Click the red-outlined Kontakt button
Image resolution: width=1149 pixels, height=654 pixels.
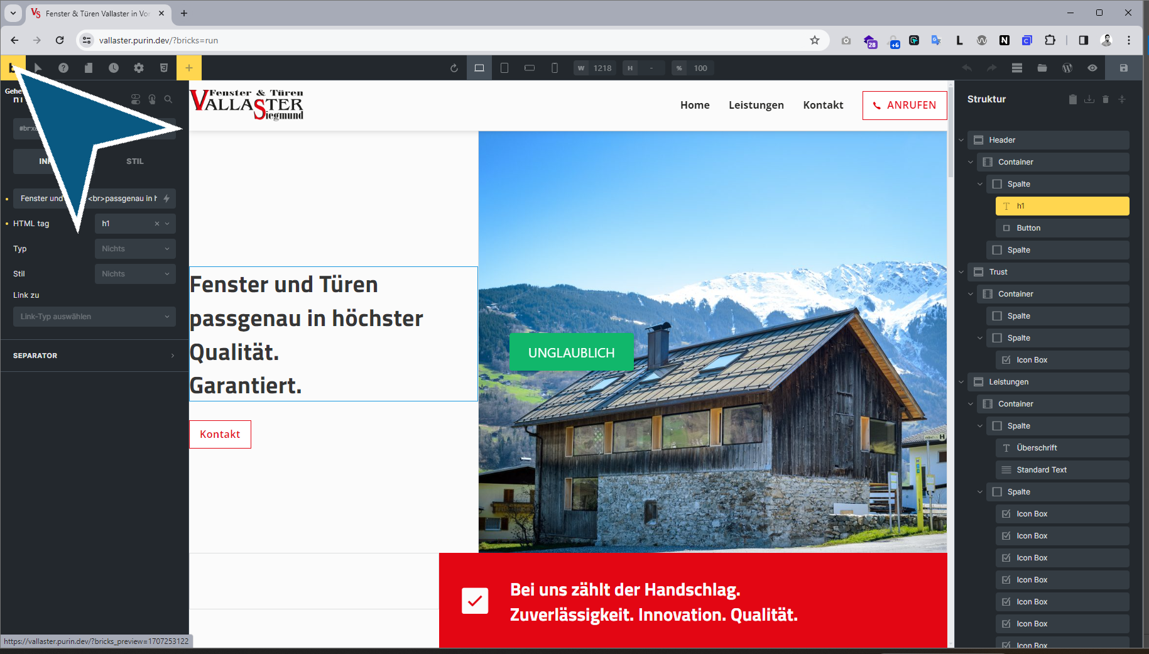220,434
